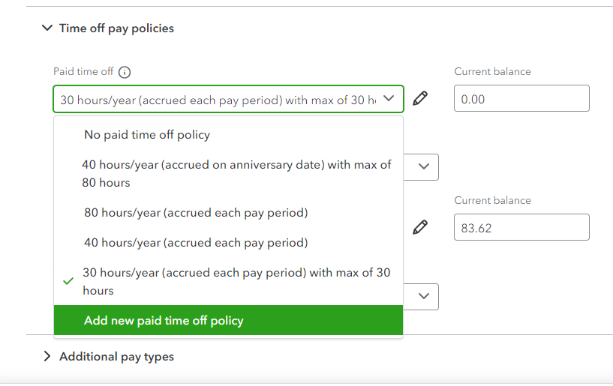Click the Current balance field showing 83.62
The image size is (613, 386).
521,227
